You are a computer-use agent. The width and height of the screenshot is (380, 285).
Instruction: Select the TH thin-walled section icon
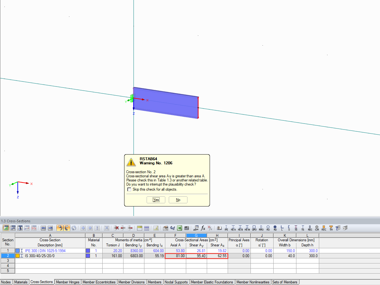click(x=331, y=228)
